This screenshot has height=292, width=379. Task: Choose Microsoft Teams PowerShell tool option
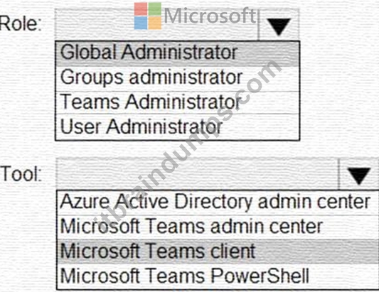point(218,276)
